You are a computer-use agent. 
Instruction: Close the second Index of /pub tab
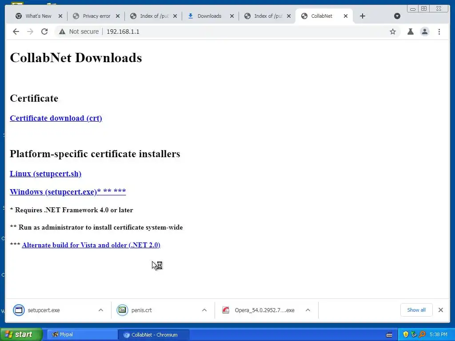289,16
